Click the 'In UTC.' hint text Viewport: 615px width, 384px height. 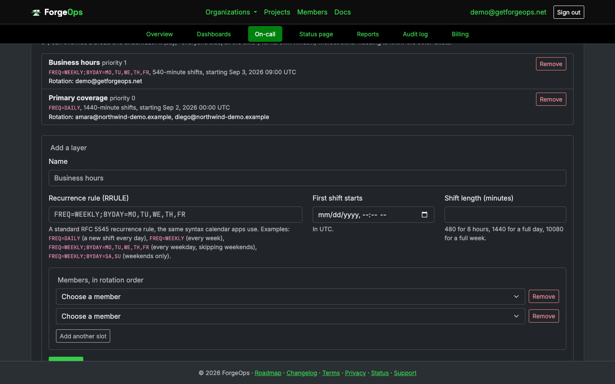click(x=323, y=229)
